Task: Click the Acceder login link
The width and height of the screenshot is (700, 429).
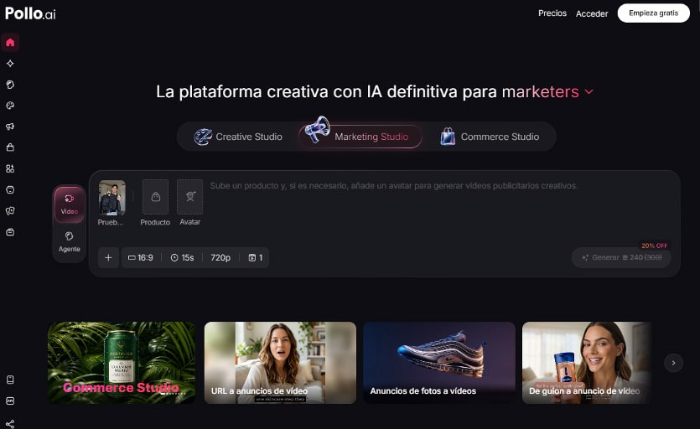Action: tap(592, 14)
